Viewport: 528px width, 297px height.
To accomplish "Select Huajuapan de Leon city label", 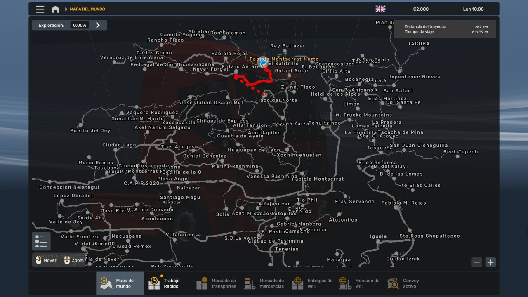I will point(254,150).
